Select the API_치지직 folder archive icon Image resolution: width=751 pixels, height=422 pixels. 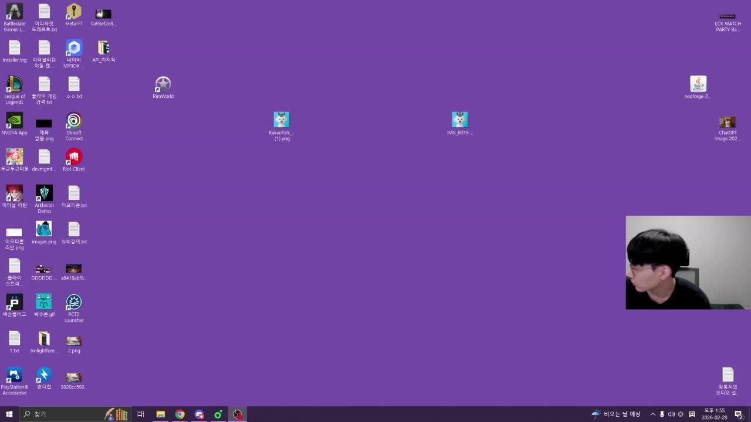pyautogui.click(x=103, y=51)
